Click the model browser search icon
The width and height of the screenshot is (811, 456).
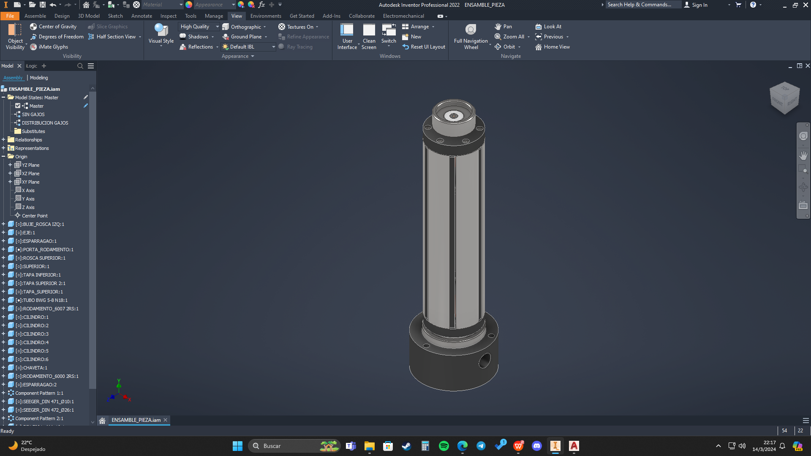pyautogui.click(x=80, y=66)
